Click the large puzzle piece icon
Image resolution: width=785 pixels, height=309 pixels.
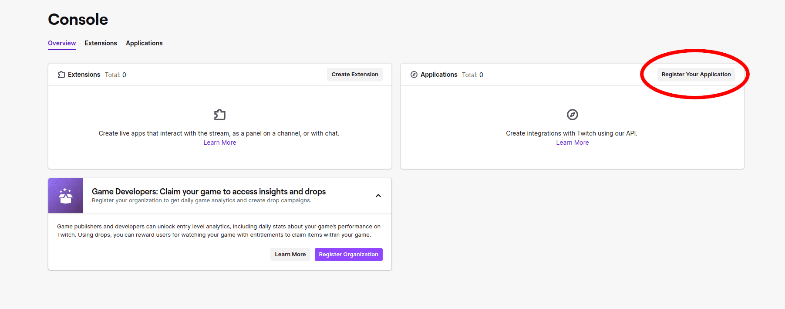[220, 115]
